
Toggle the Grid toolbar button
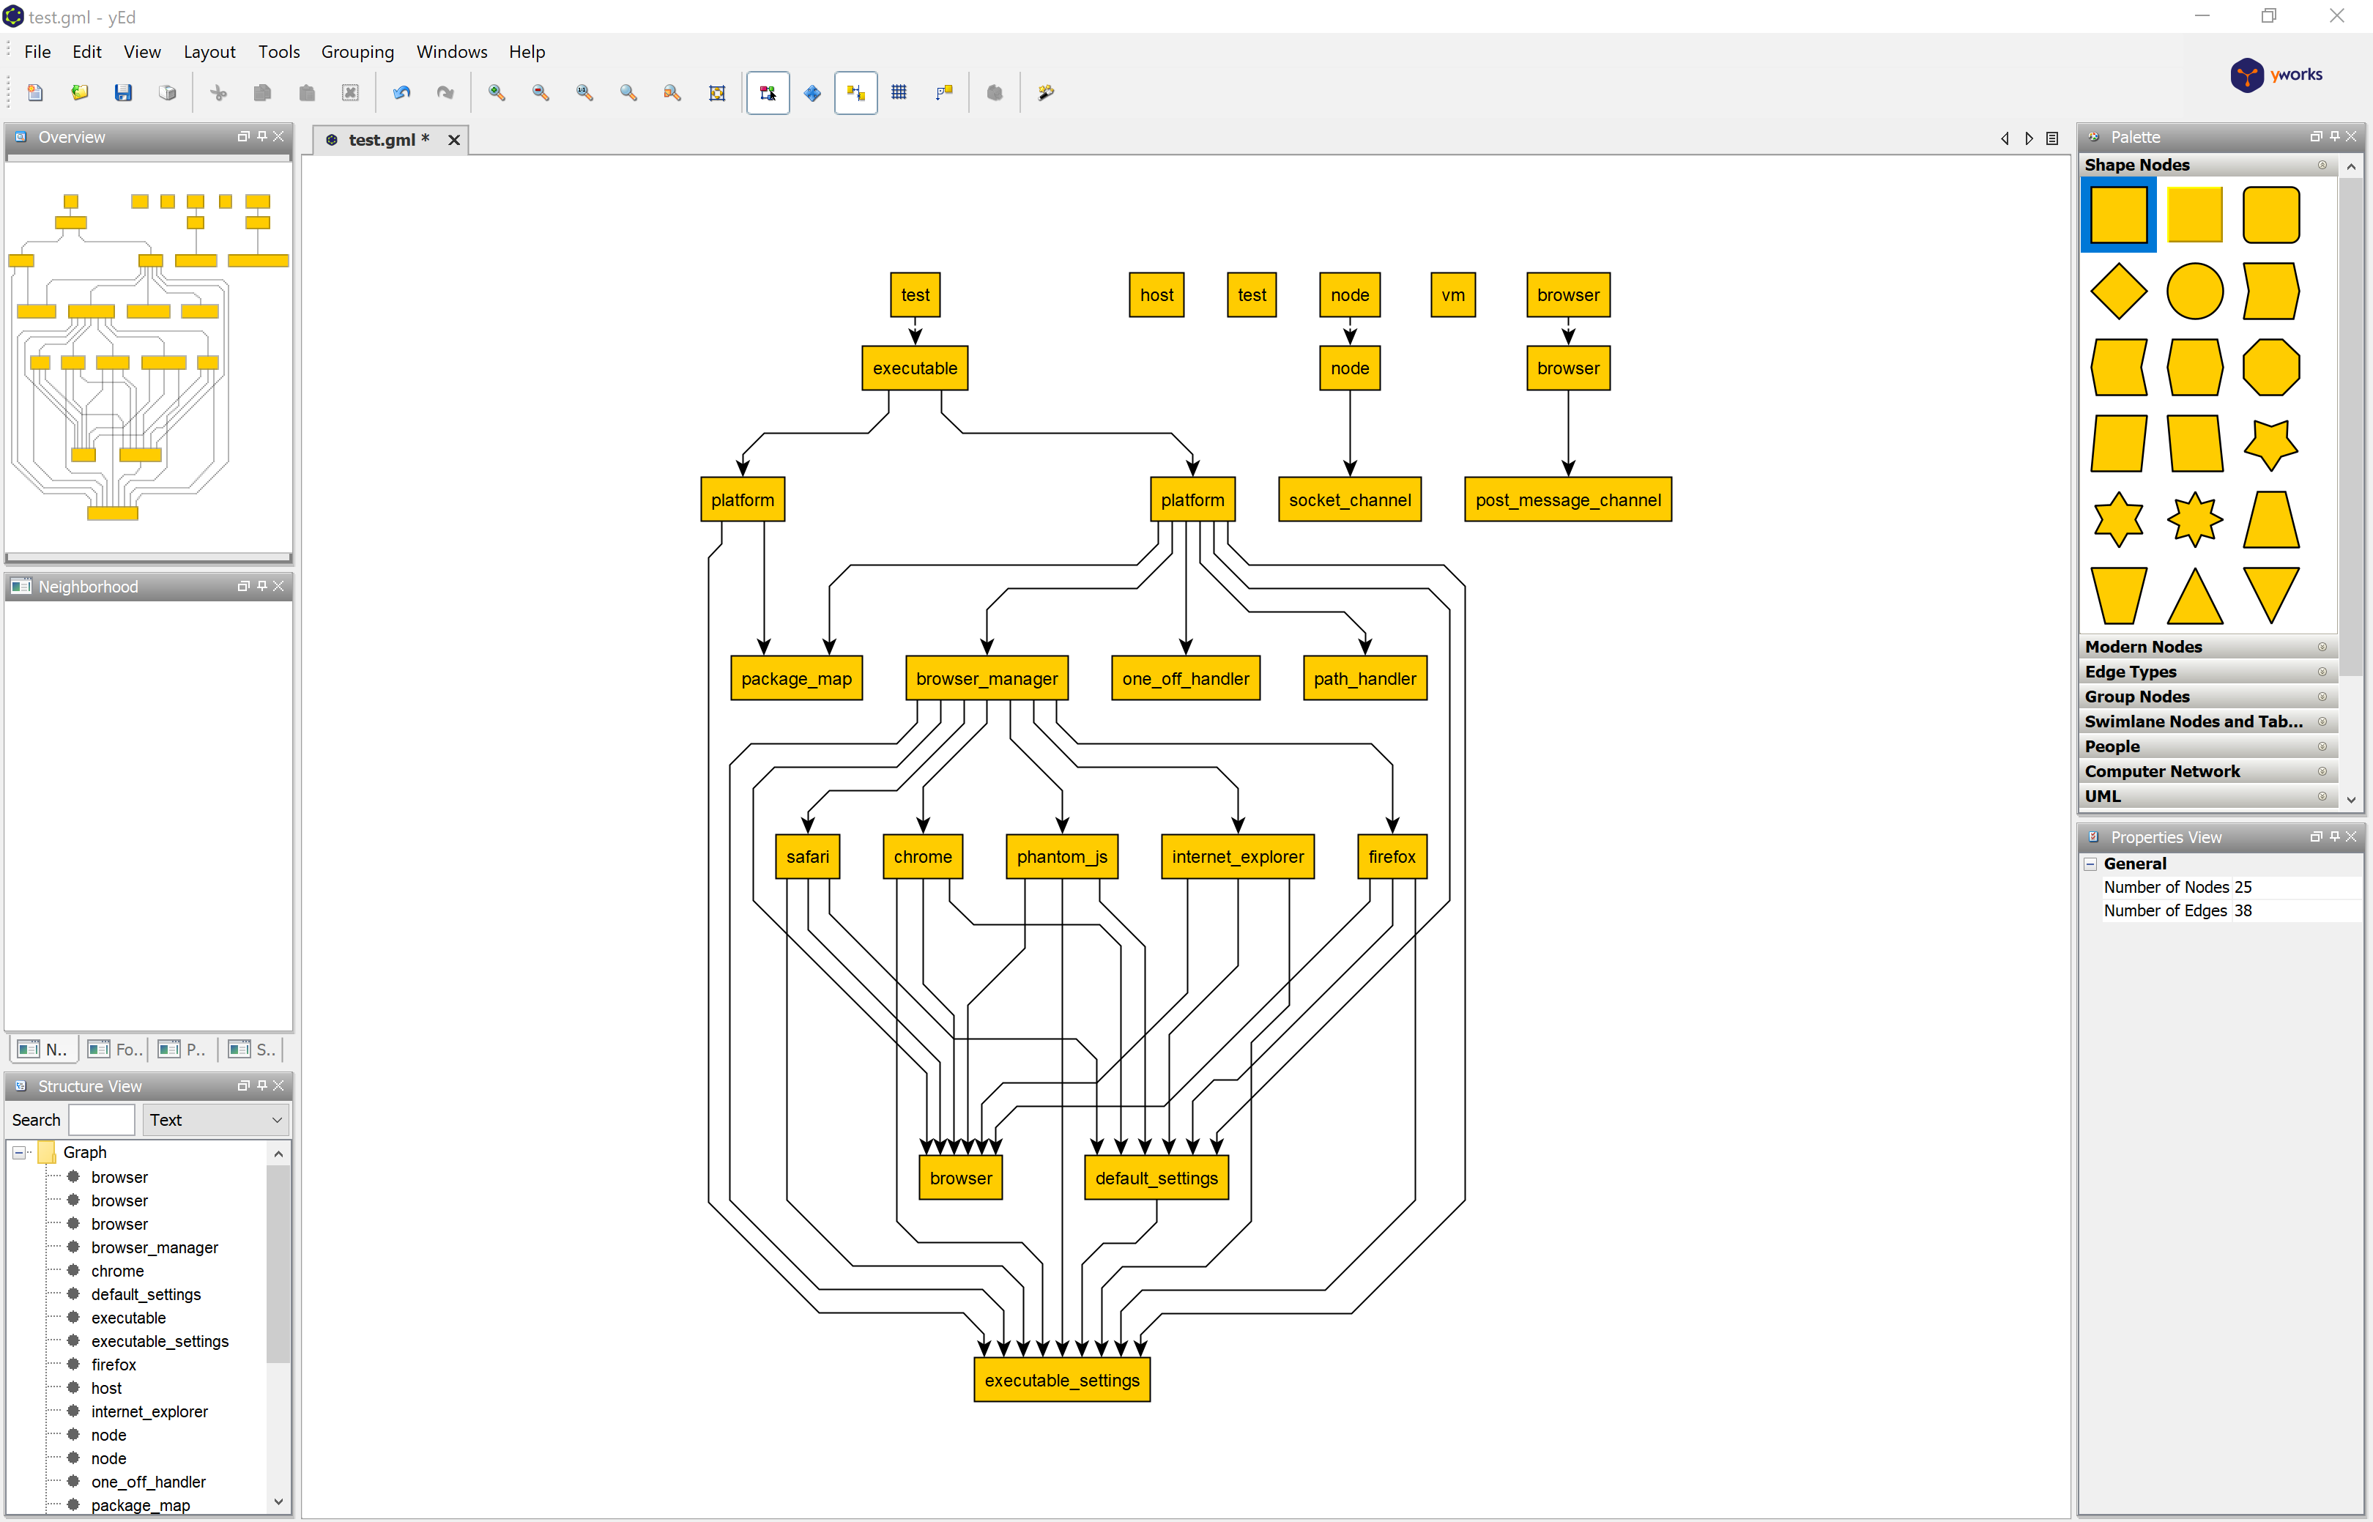coord(899,93)
